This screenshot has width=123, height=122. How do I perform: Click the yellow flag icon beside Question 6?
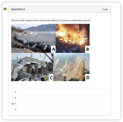pyautogui.click(x=5, y=9)
